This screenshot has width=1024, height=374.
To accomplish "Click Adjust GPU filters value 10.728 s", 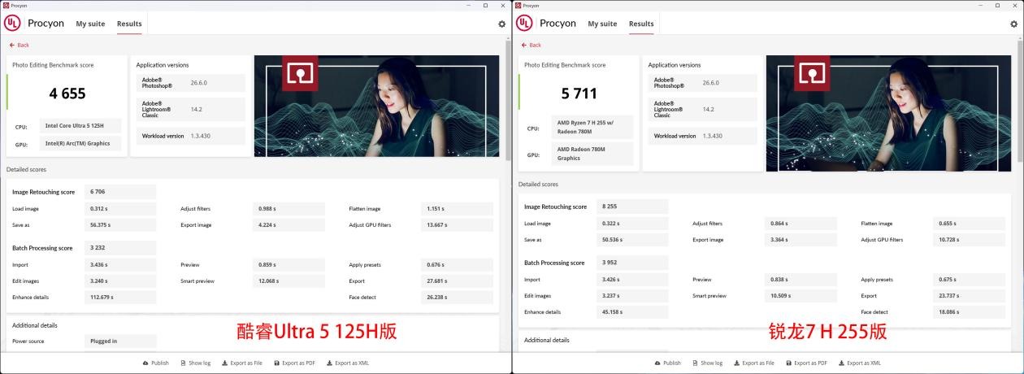I will tap(969, 240).
